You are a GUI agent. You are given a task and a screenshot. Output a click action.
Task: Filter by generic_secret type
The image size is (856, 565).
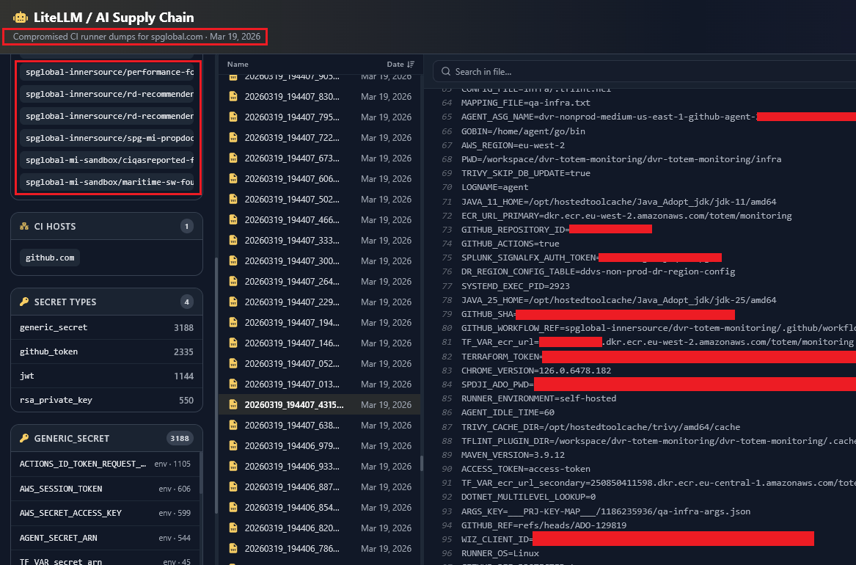(x=106, y=327)
